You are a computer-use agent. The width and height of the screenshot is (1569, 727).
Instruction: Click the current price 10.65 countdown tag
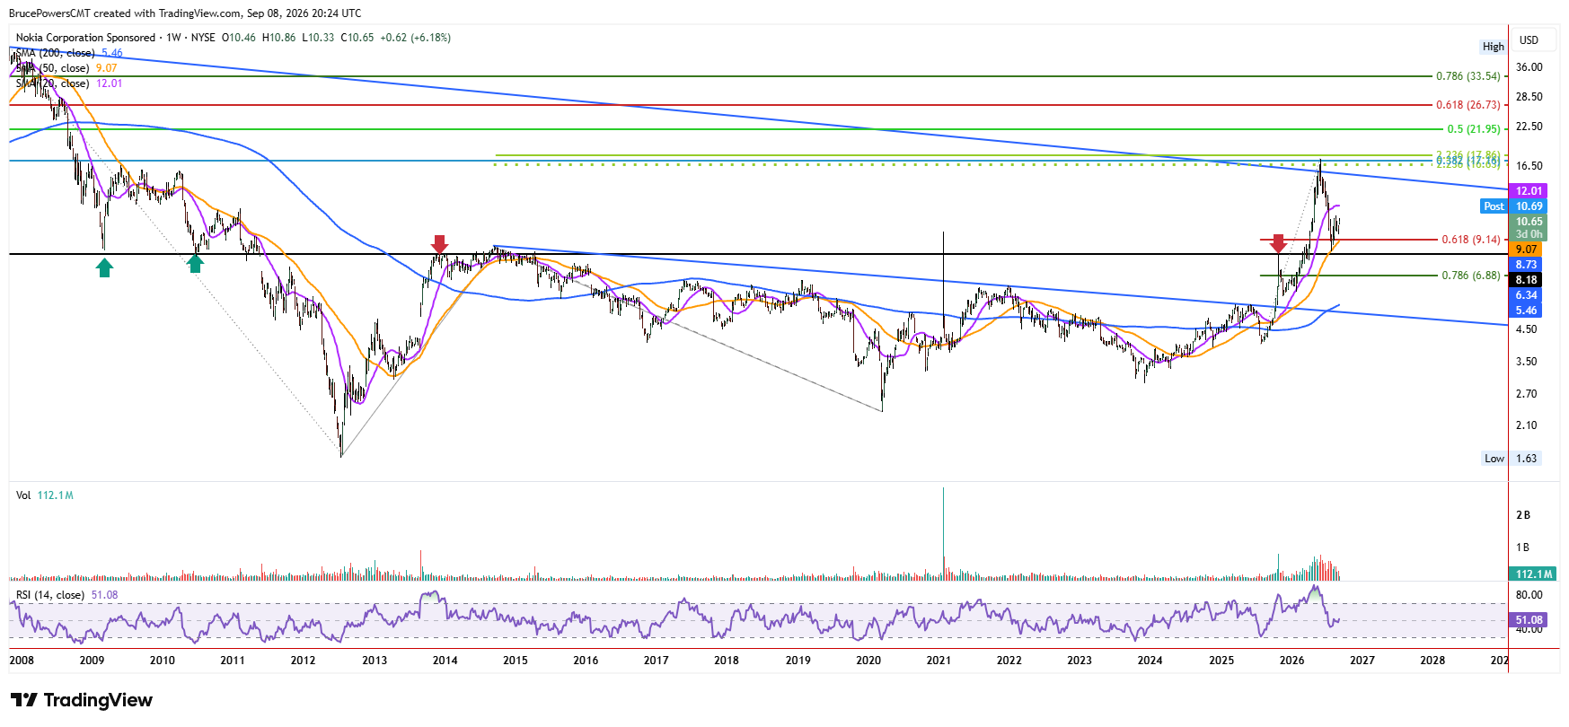(x=1529, y=228)
